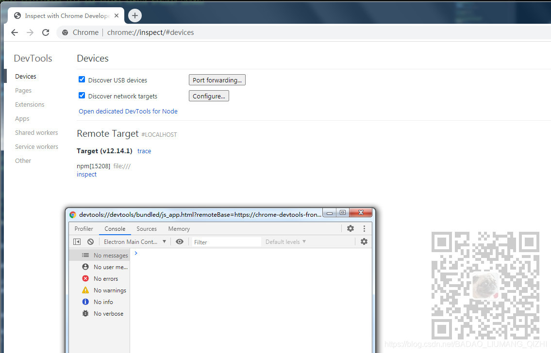Select Devices in the DevTools sidebar
Image resolution: width=551 pixels, height=353 pixels.
tap(26, 77)
